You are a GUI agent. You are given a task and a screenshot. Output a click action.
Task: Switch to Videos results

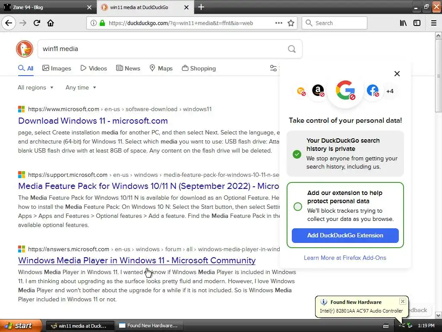click(x=94, y=68)
